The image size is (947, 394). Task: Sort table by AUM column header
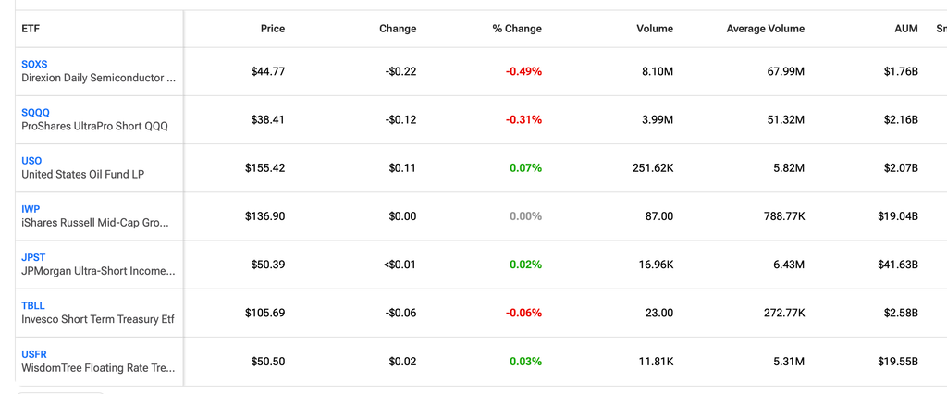(906, 29)
